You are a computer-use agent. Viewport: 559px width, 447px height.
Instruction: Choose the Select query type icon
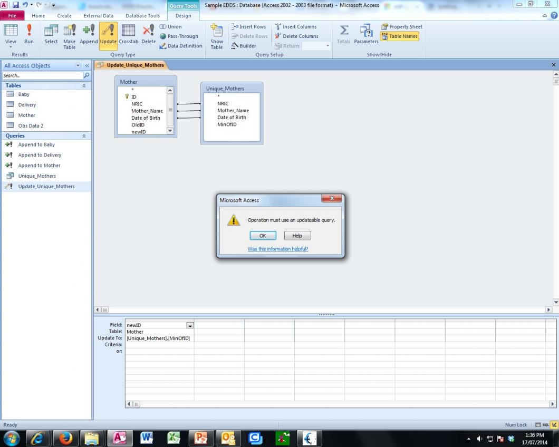coord(51,34)
